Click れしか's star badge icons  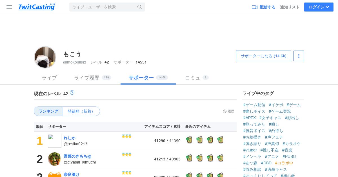click(x=127, y=136)
